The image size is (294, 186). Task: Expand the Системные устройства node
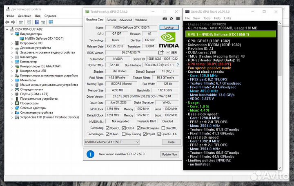click(12, 112)
